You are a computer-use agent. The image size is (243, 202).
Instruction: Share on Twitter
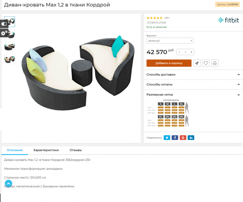click(x=167, y=138)
